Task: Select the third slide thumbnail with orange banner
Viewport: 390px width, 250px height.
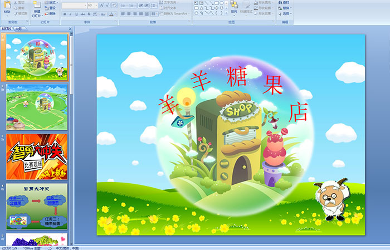Action: [x=37, y=156]
